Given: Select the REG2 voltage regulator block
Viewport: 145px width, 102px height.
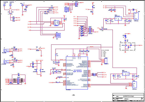Looking at the screenshot, I should [118, 19].
